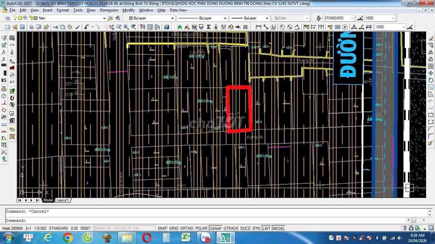The image size is (435, 244).
Task: Open Google Chrome from the taskbar
Action: pos(68,238)
